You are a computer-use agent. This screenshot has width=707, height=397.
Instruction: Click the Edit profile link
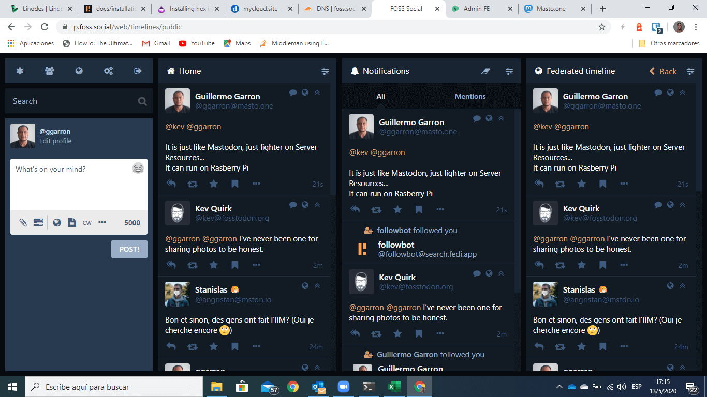55,141
